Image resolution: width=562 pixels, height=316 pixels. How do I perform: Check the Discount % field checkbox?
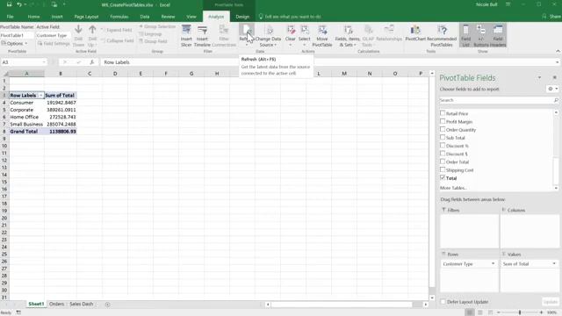click(443, 146)
